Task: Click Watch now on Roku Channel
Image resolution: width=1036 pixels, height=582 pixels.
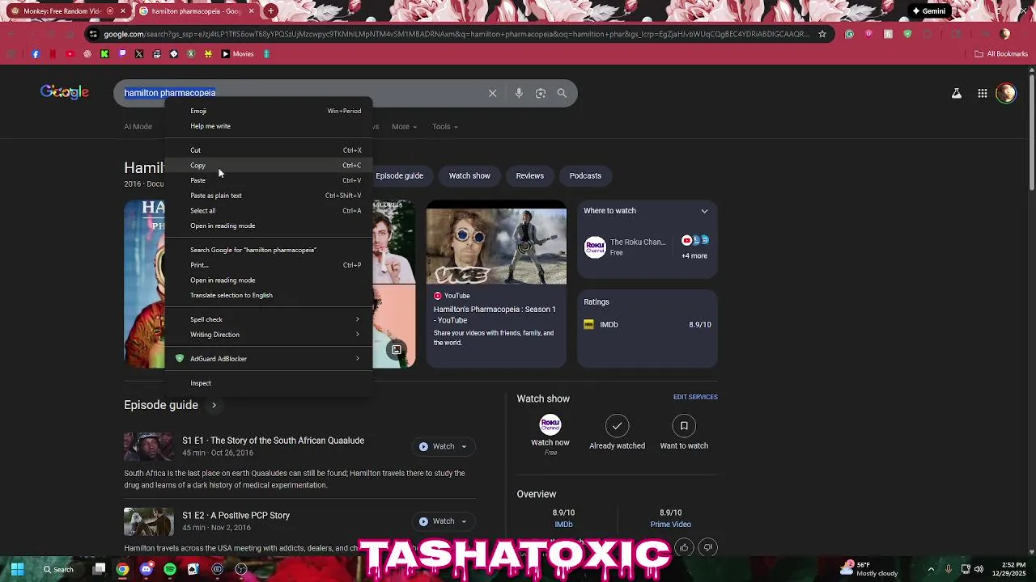Action: click(550, 435)
